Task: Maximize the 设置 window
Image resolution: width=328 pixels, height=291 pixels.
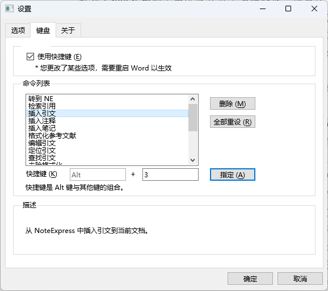Action: tap(288, 9)
